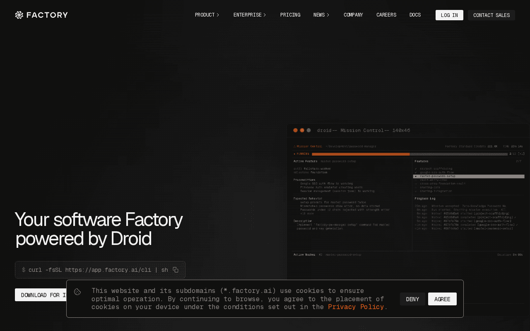Open the Product menu

(x=207, y=15)
